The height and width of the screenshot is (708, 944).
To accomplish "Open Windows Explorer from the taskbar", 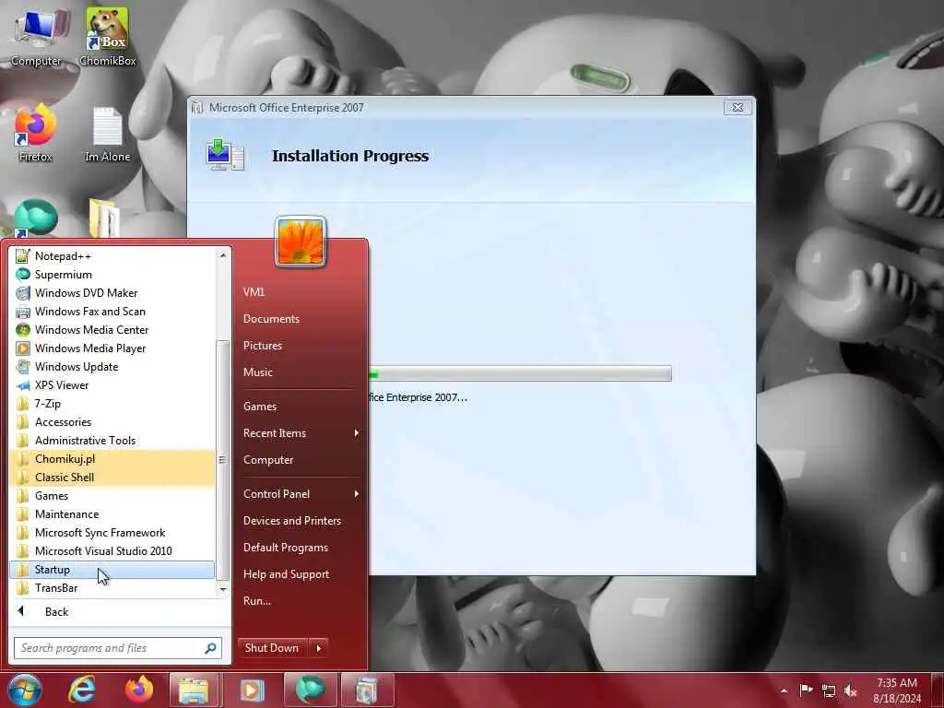I will pyautogui.click(x=194, y=690).
